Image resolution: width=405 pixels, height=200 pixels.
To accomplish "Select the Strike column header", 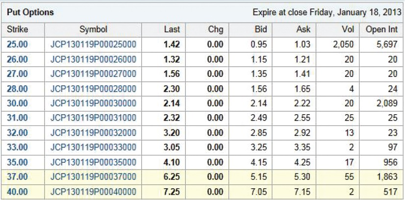I will pos(17,29).
